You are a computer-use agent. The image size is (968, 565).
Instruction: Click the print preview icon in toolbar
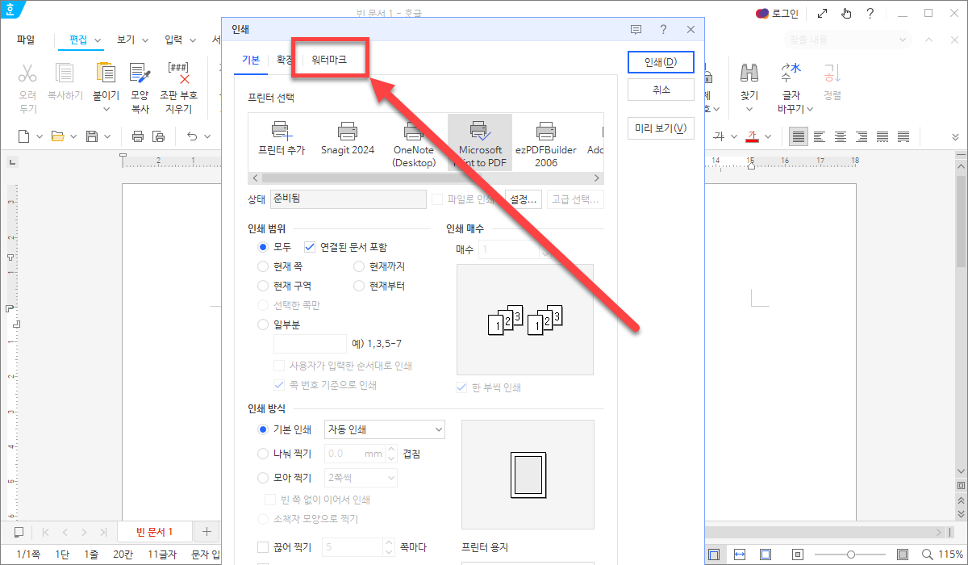point(159,136)
